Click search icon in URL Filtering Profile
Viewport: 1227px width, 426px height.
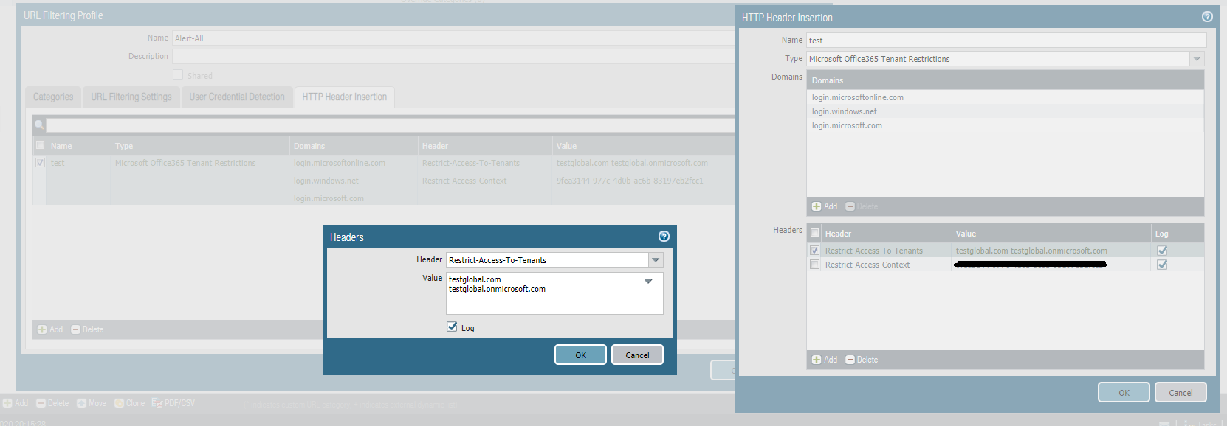(39, 125)
